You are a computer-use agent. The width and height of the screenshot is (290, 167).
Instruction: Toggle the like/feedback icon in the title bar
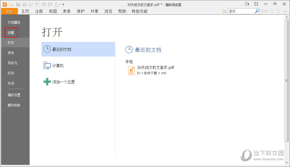point(247,4)
